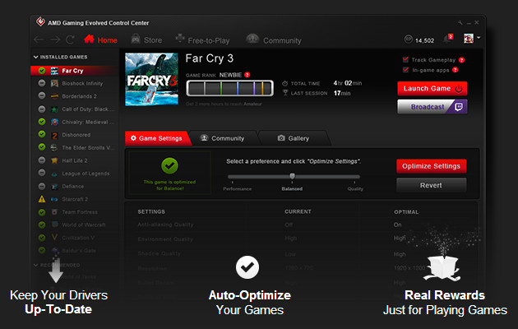Switch to the Game Settings tab
Image resolution: width=518 pixels, height=329 pixels.
(157, 138)
